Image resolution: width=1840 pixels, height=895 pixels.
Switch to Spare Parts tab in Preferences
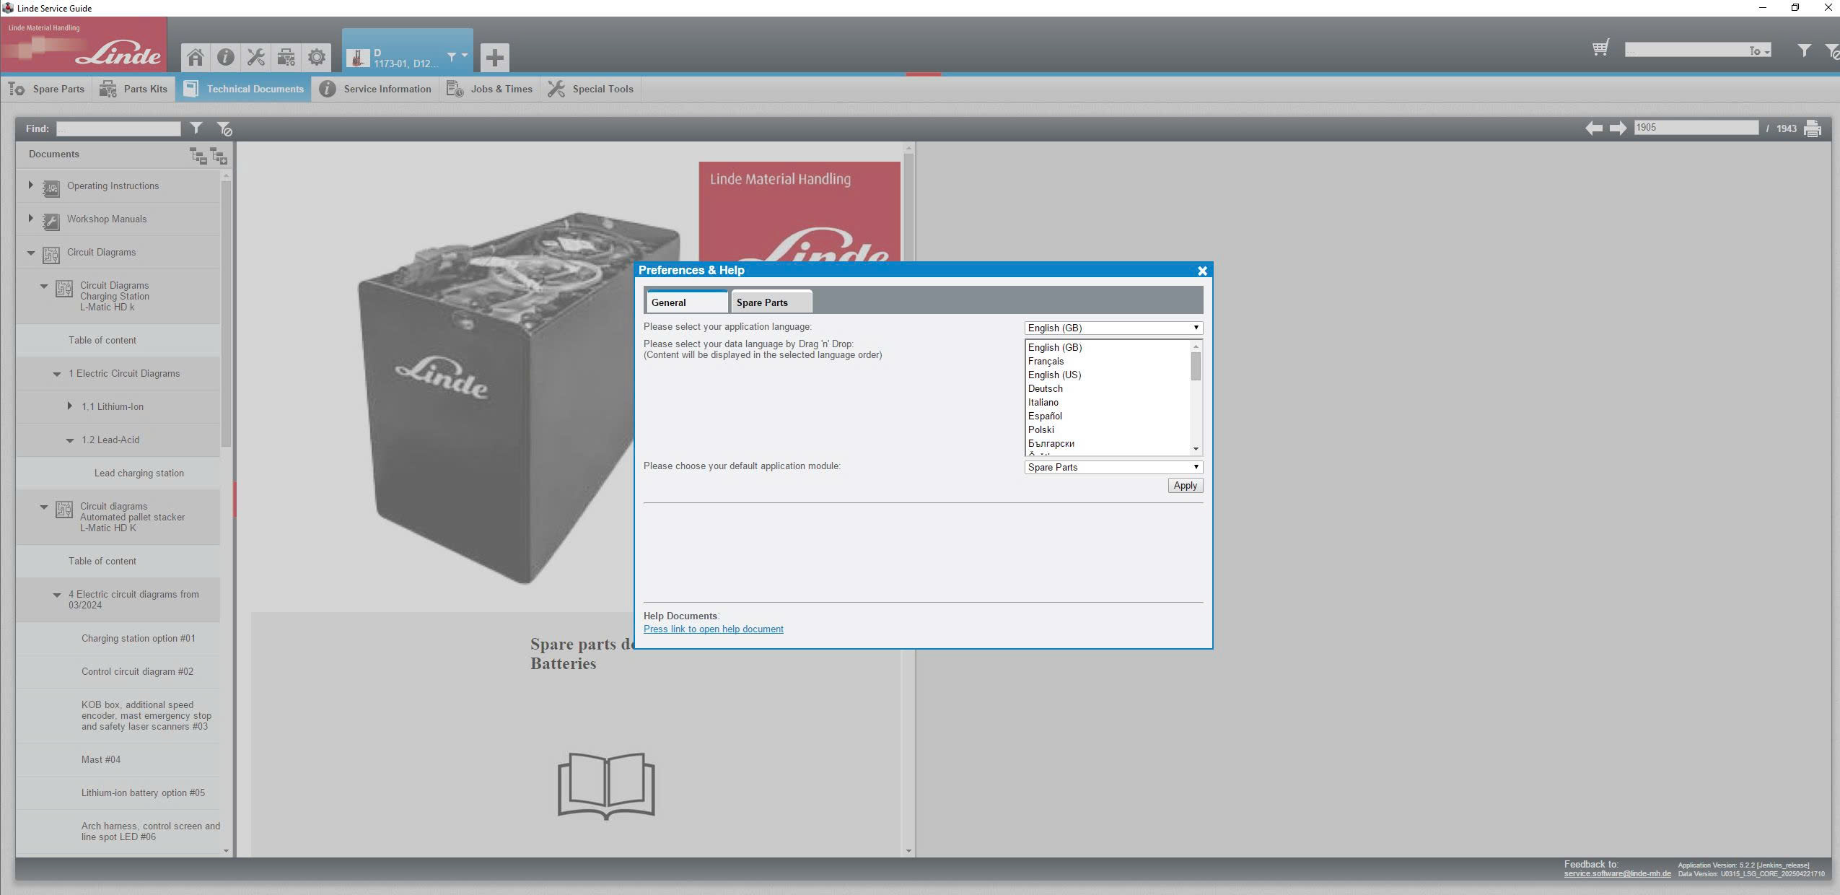coord(770,302)
